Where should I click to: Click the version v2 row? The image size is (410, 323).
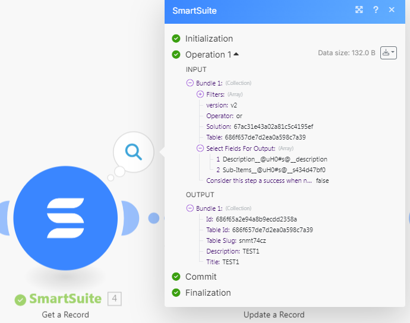point(222,105)
